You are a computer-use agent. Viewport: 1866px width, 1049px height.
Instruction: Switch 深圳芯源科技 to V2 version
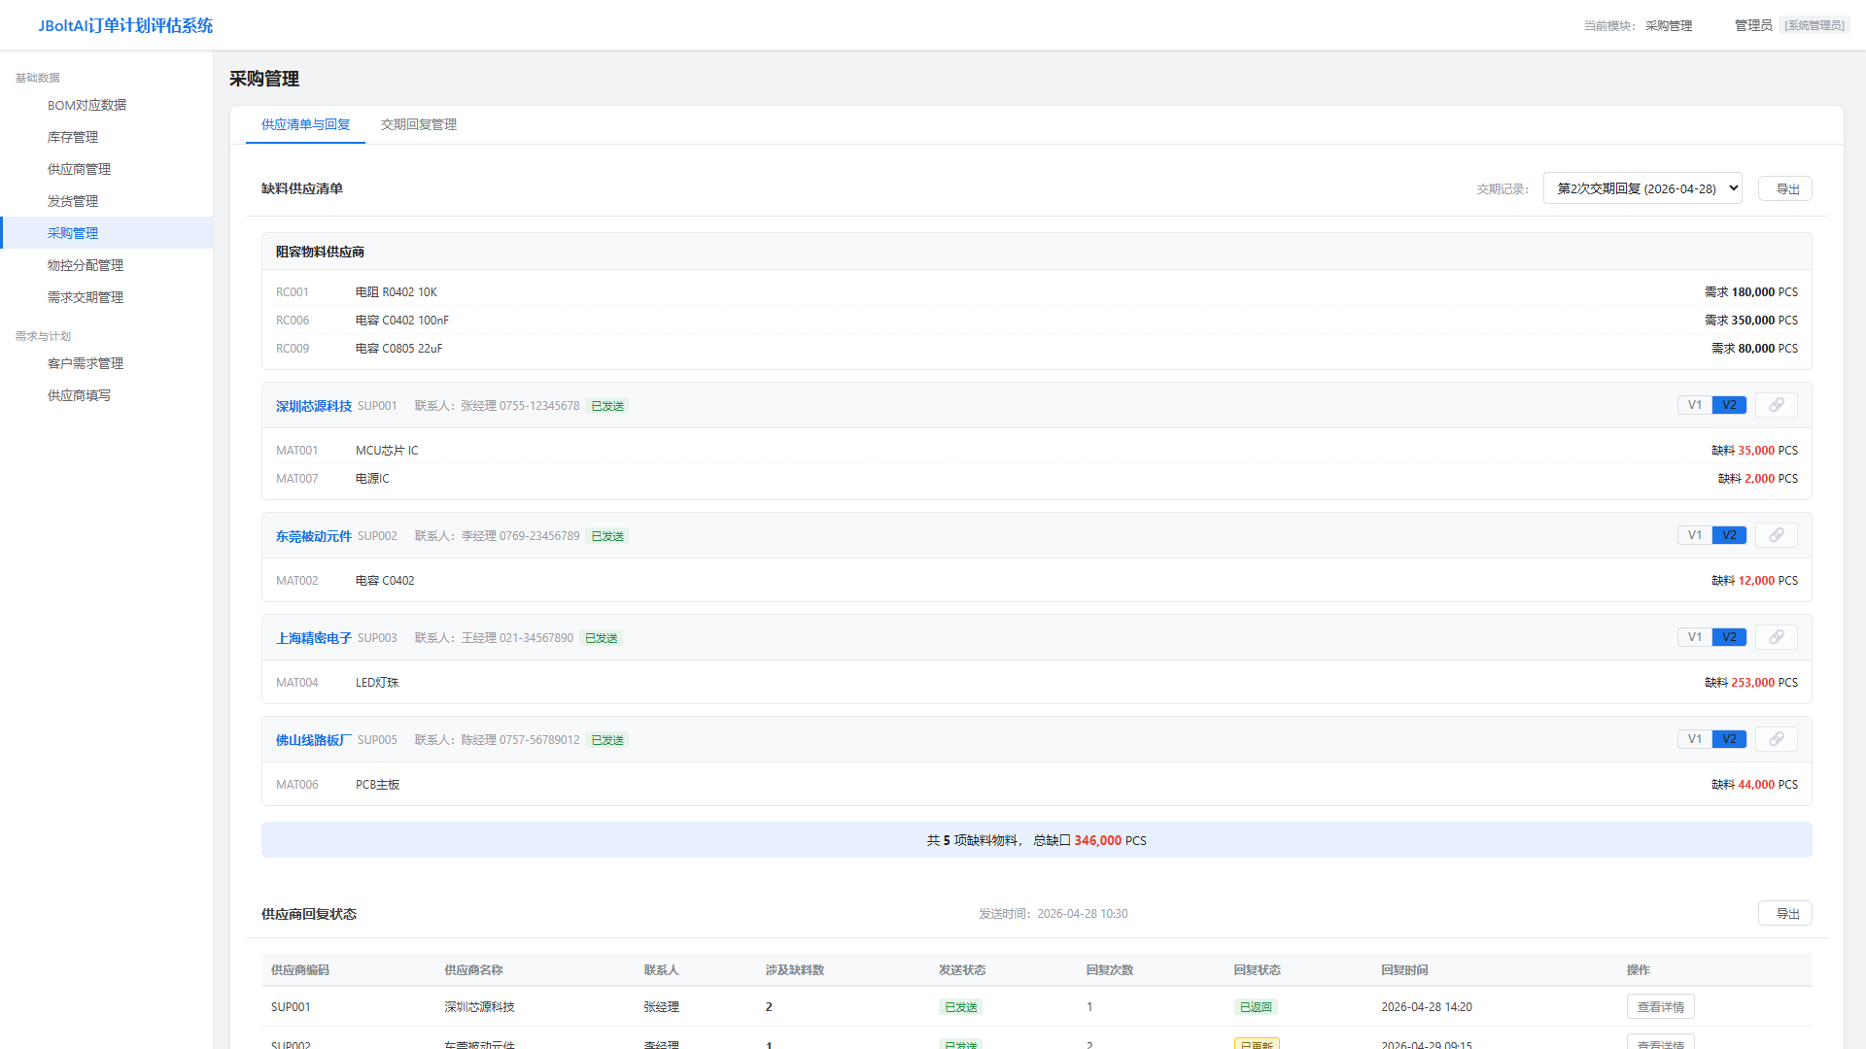(x=1729, y=405)
